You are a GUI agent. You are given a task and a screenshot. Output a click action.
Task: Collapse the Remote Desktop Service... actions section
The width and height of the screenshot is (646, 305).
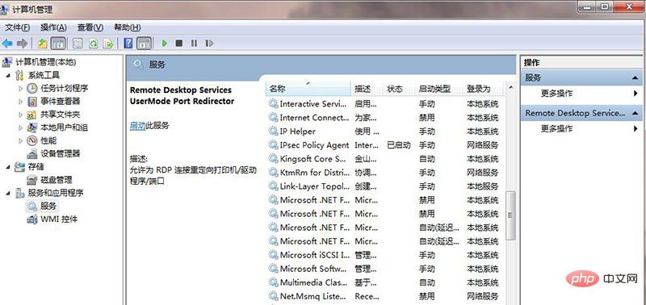point(635,113)
